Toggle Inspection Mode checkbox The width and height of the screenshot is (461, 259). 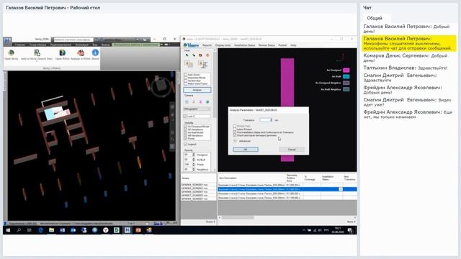tap(186, 78)
